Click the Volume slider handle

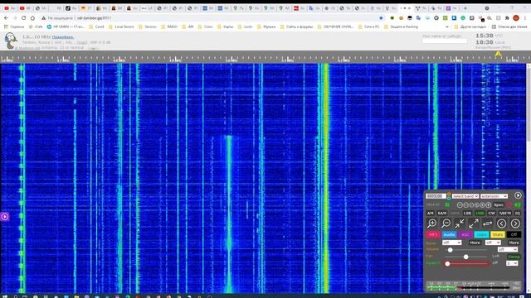(450, 250)
